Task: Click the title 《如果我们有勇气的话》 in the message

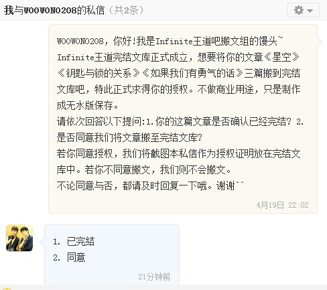Action: pyautogui.click(x=192, y=73)
